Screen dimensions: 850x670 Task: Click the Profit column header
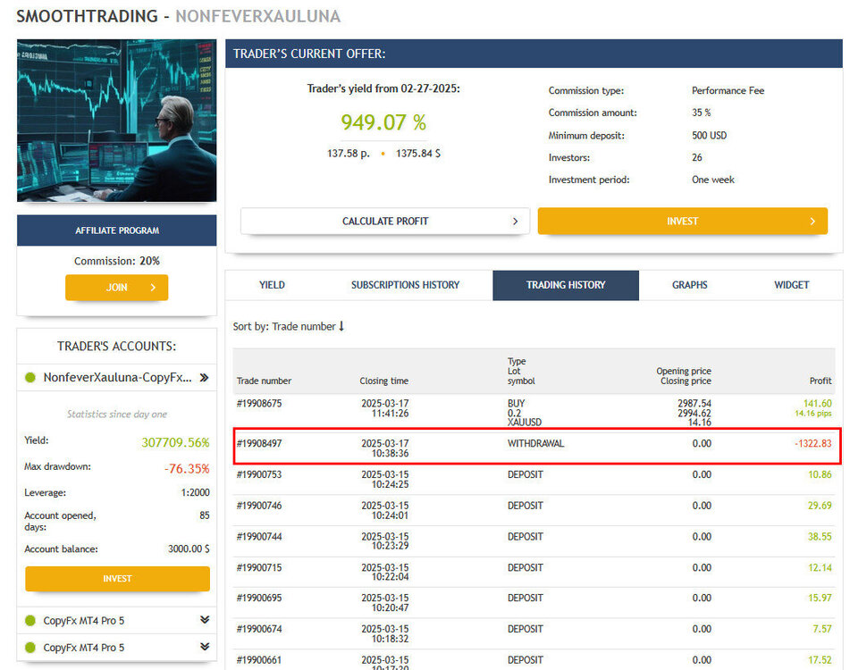821,381
